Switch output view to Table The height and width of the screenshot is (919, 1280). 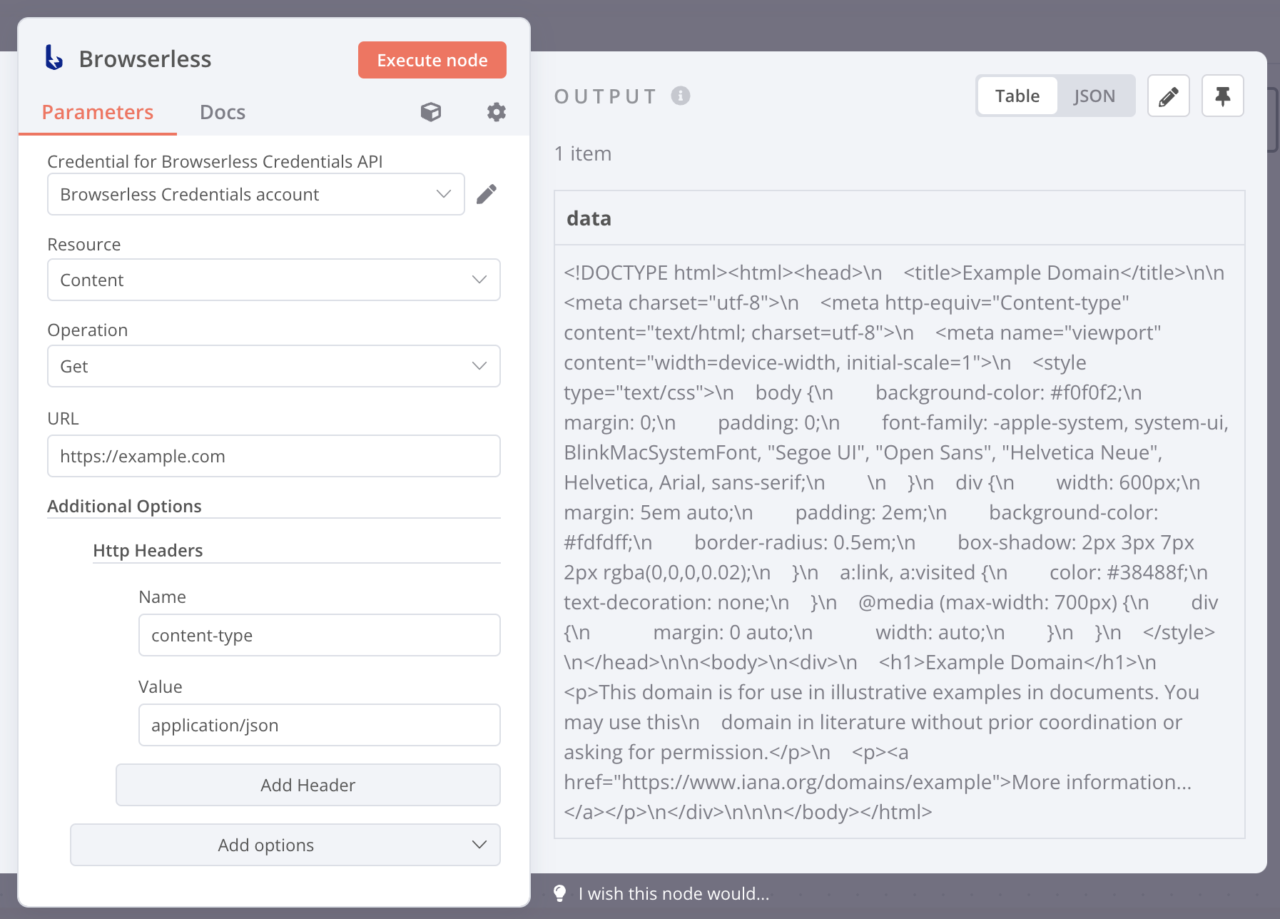[x=1017, y=96]
